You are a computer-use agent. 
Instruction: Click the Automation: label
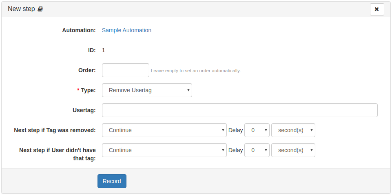[x=79, y=30]
